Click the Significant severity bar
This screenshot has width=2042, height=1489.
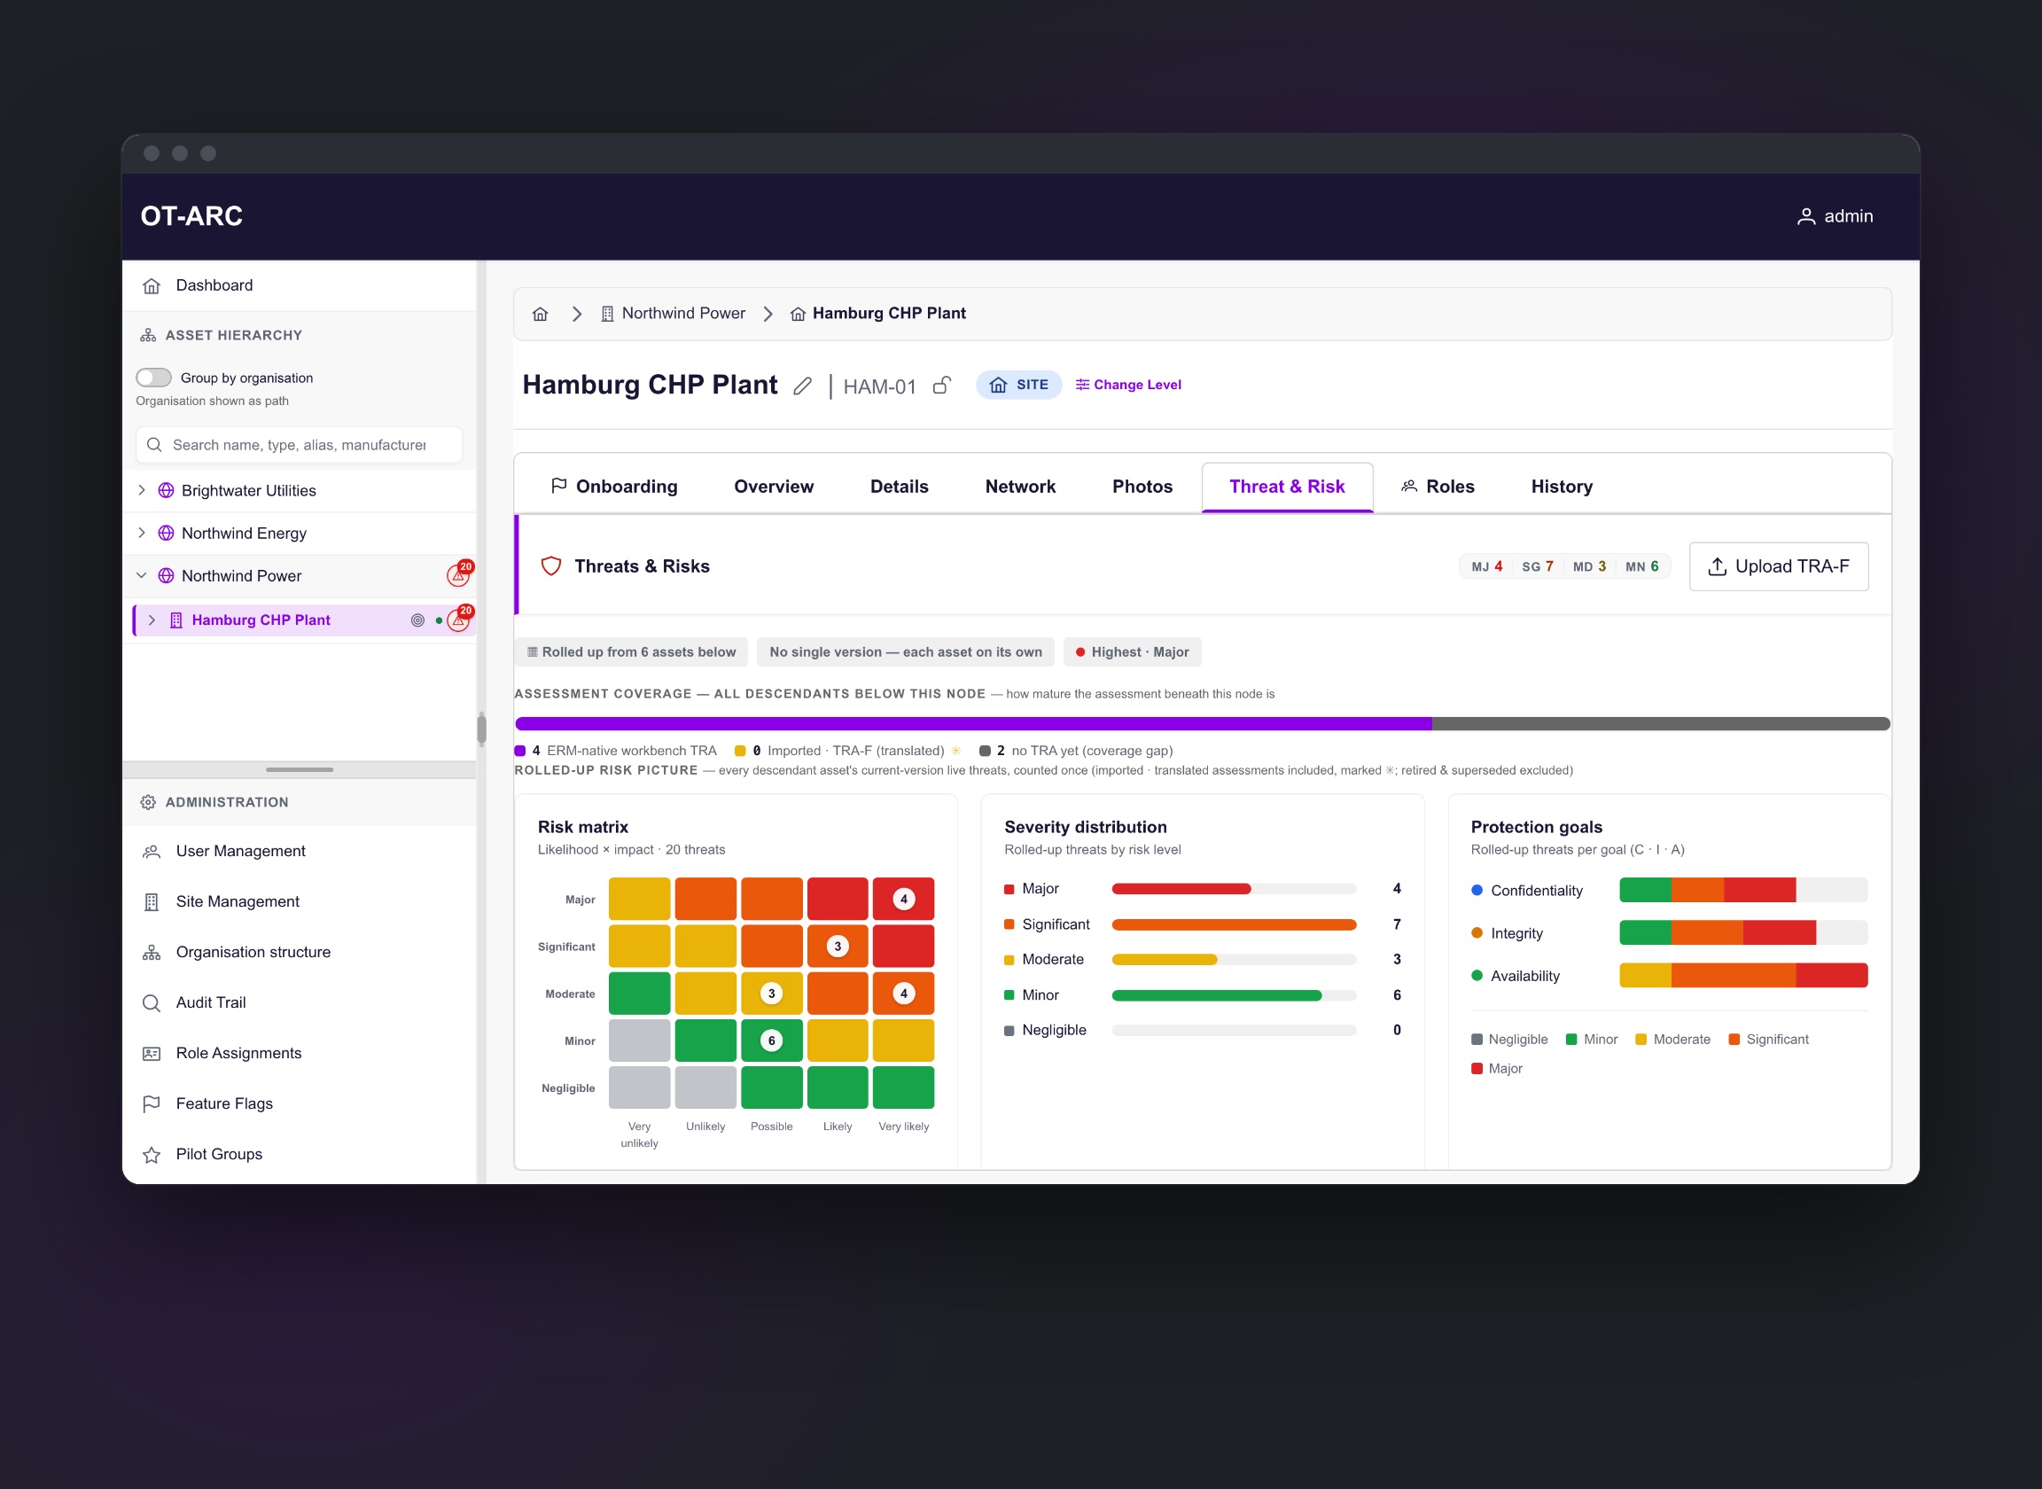click(x=1234, y=924)
